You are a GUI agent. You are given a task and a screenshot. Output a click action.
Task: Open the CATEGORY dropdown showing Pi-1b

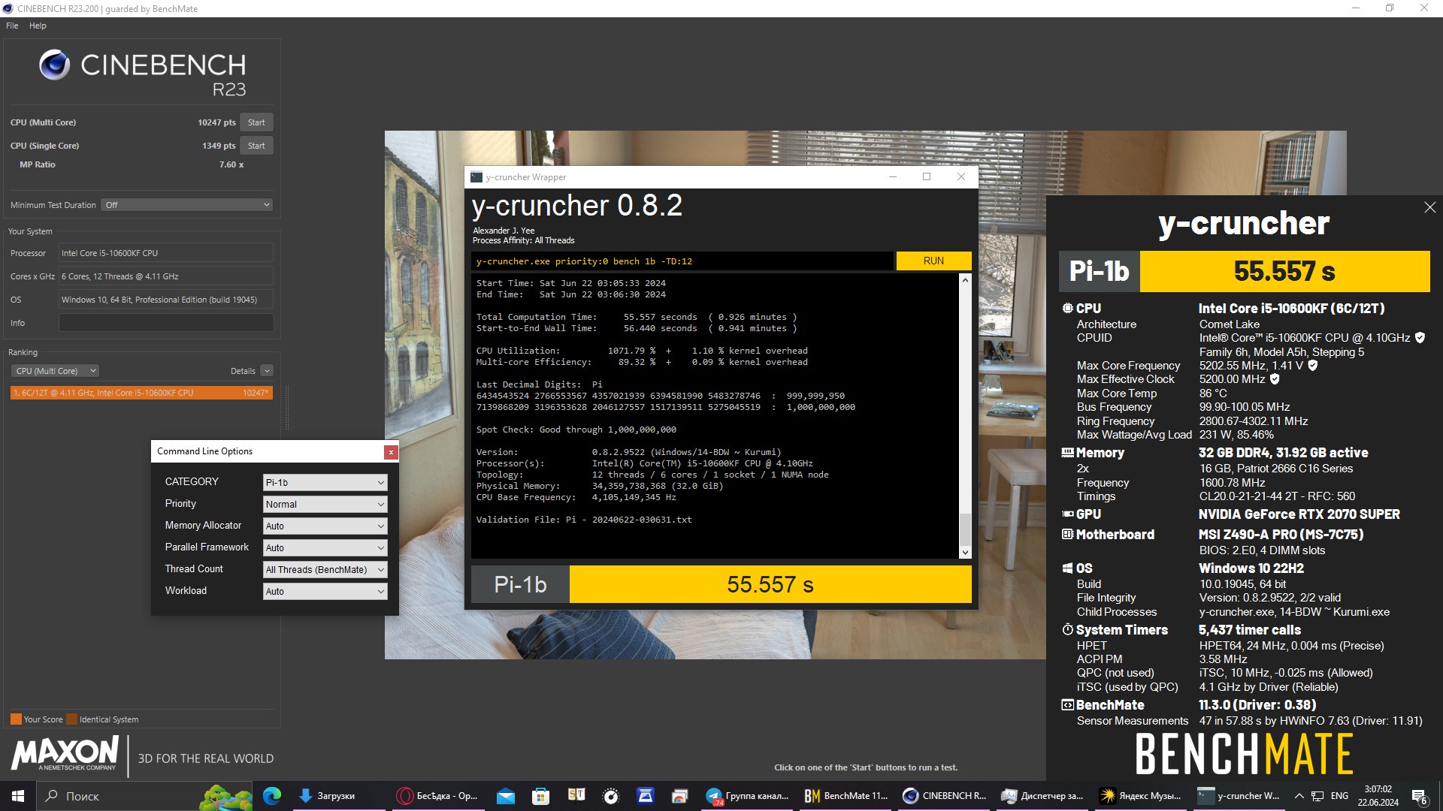click(325, 482)
